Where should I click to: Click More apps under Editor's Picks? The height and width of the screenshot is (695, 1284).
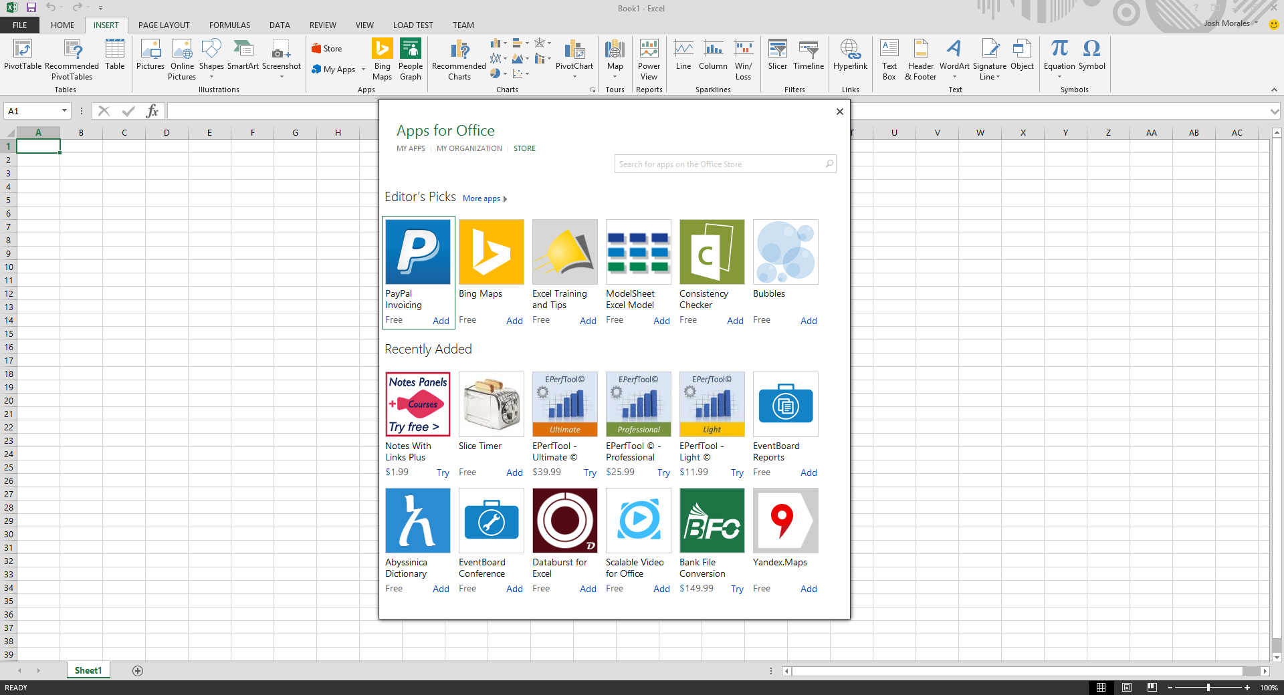(481, 198)
